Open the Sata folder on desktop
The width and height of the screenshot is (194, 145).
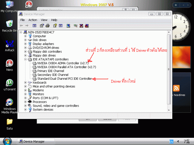coord(9,124)
